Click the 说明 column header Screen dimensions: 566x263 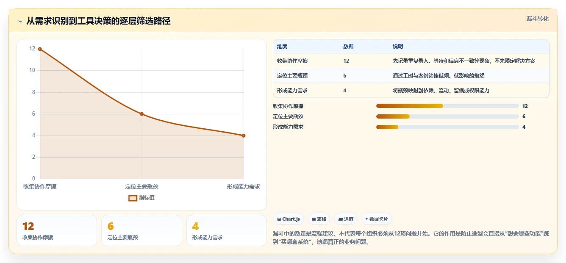point(398,47)
